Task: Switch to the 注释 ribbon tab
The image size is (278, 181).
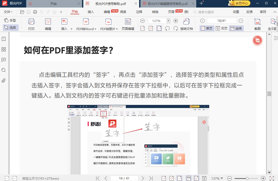Action: pos(139,12)
